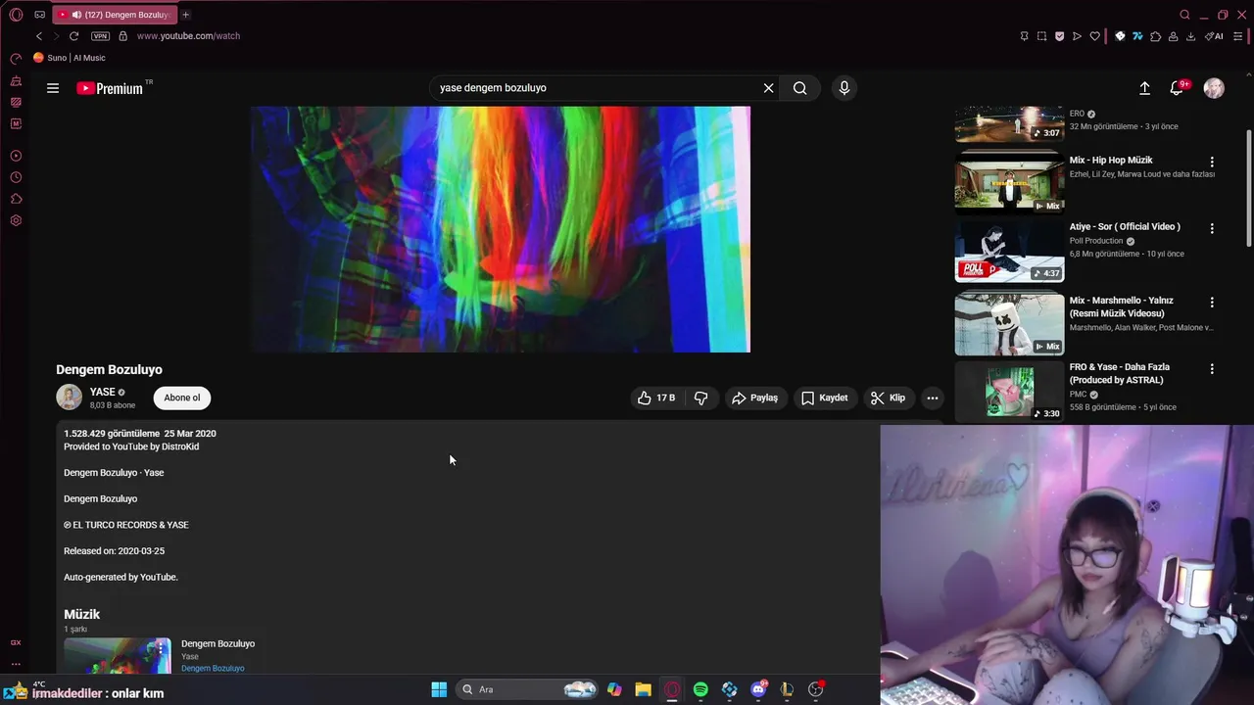The width and height of the screenshot is (1254, 705).
Task: Open YouTube hamburger guide menu
Action: pos(53,88)
